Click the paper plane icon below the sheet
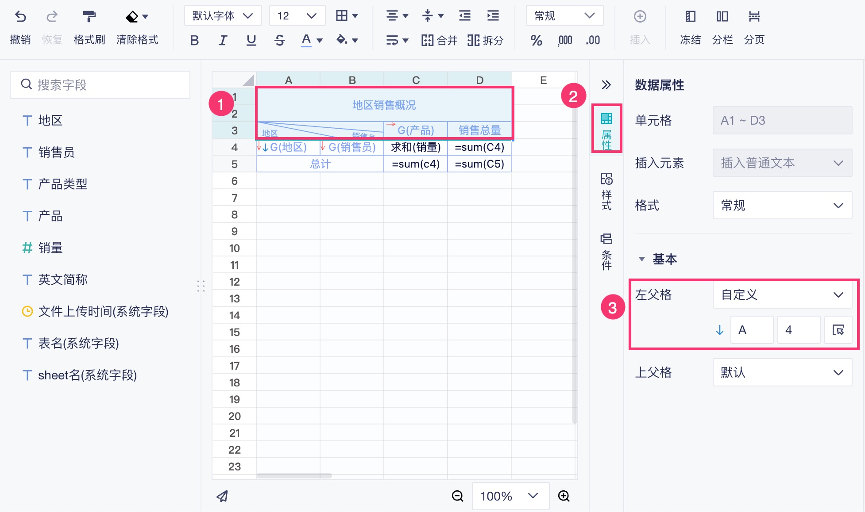This screenshot has width=865, height=512. point(223,496)
